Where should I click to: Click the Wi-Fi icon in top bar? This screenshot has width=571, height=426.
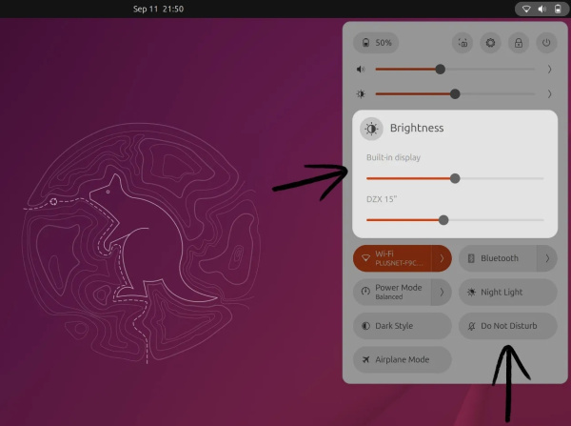(x=526, y=9)
